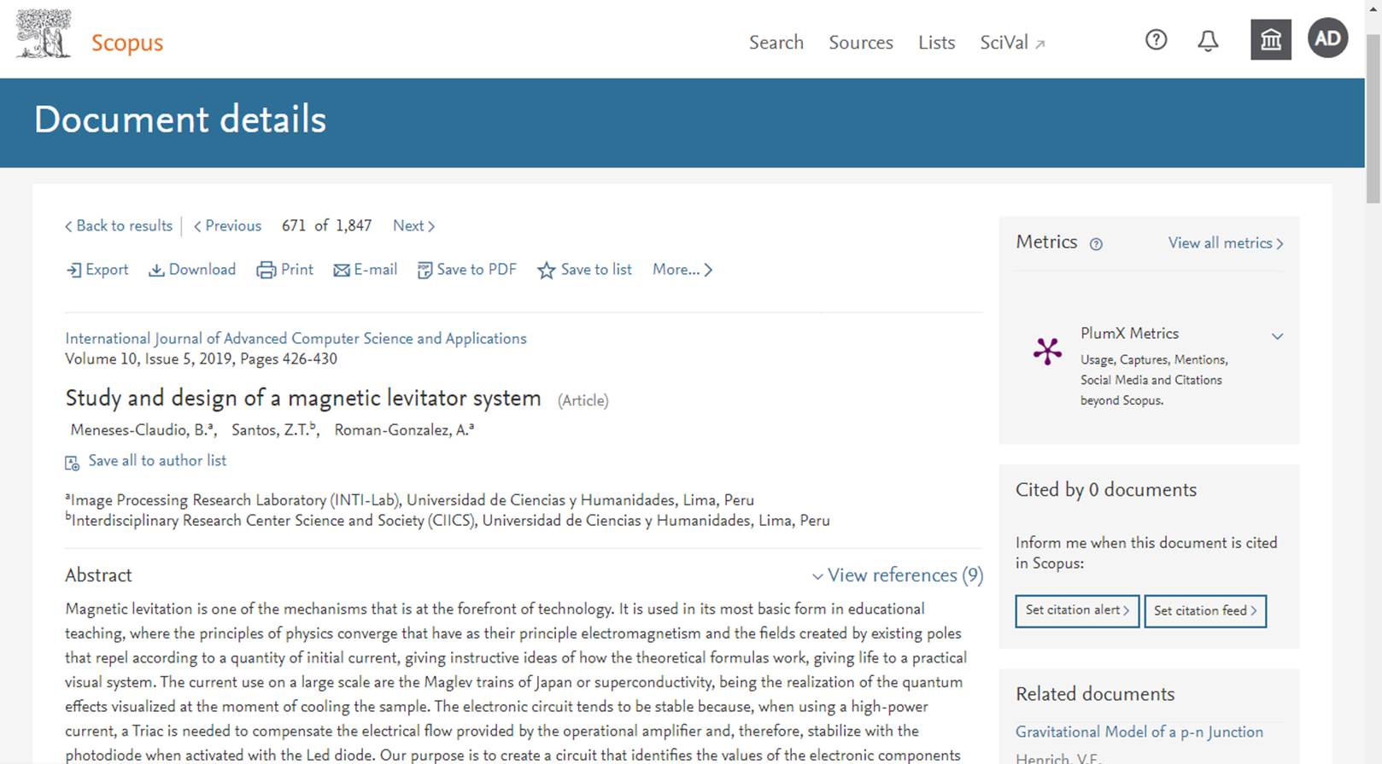
Task: Open the SciVal external link
Action: pos(1012,43)
